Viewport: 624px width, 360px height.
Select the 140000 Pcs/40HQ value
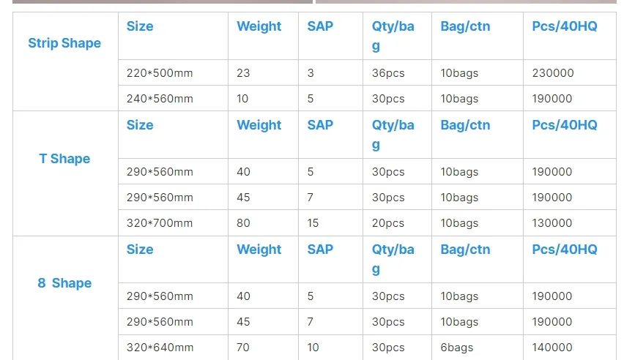pyautogui.click(x=552, y=348)
